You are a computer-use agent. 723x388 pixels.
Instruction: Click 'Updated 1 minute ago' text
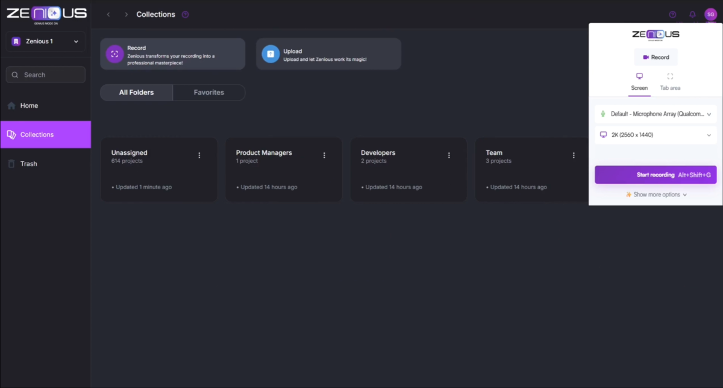click(x=143, y=187)
